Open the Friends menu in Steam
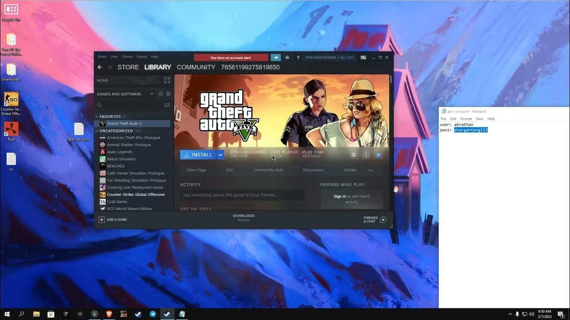The height and width of the screenshot is (320, 570). [127, 57]
